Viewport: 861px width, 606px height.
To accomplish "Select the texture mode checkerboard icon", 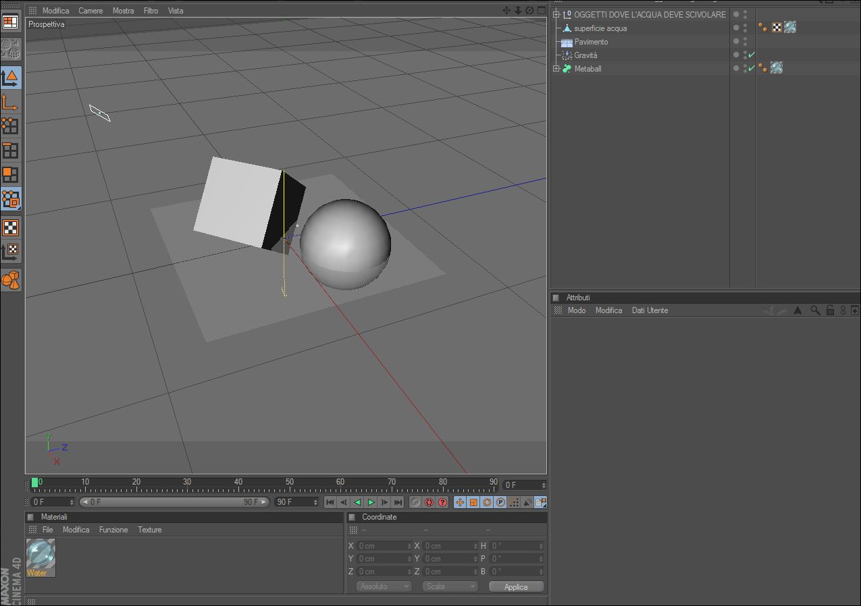I will tap(10, 227).
